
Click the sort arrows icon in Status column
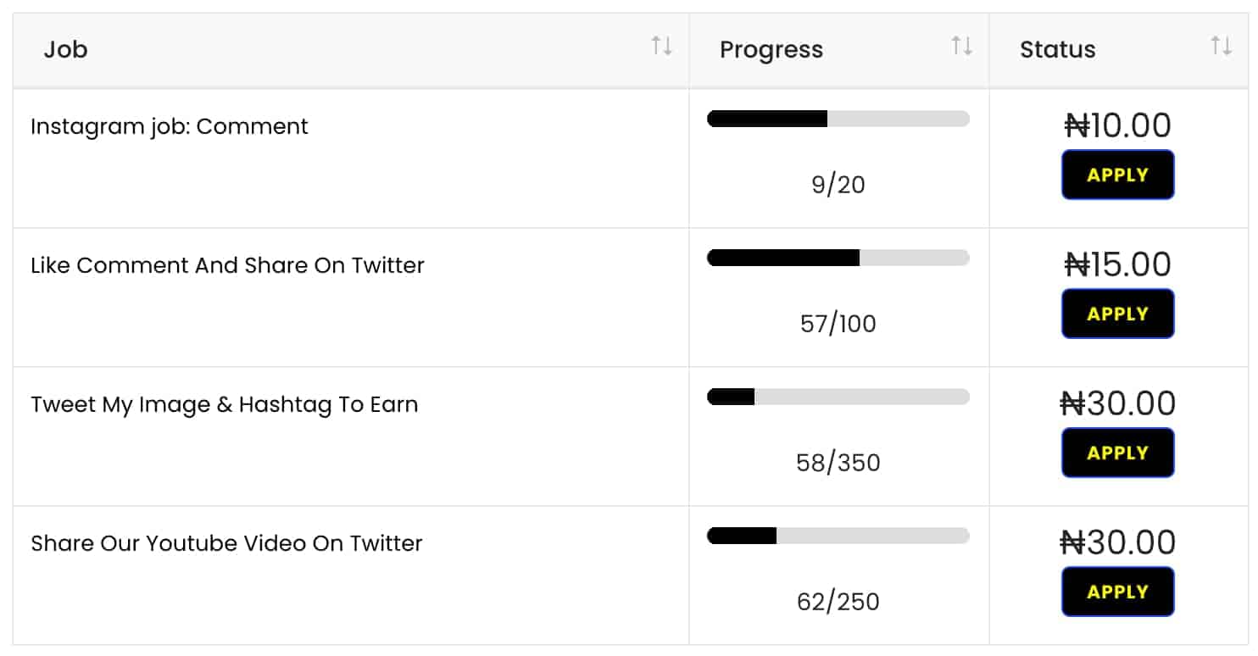pos(1221,46)
